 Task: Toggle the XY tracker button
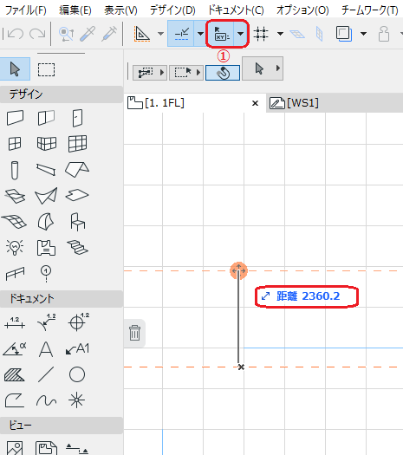pyautogui.click(x=221, y=34)
